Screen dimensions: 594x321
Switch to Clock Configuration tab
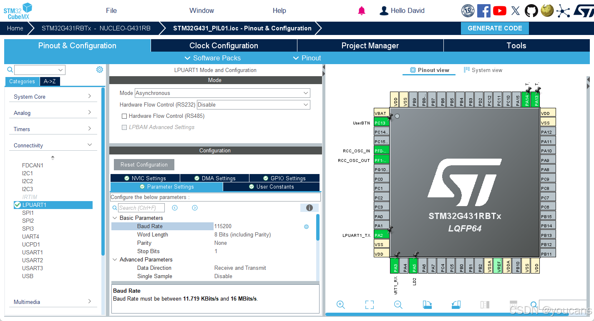224,46
